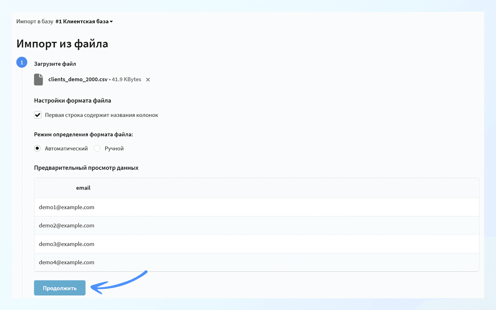Click the 'Настройки формата файла' section heading
This screenshot has width=496, height=310.
tap(72, 101)
